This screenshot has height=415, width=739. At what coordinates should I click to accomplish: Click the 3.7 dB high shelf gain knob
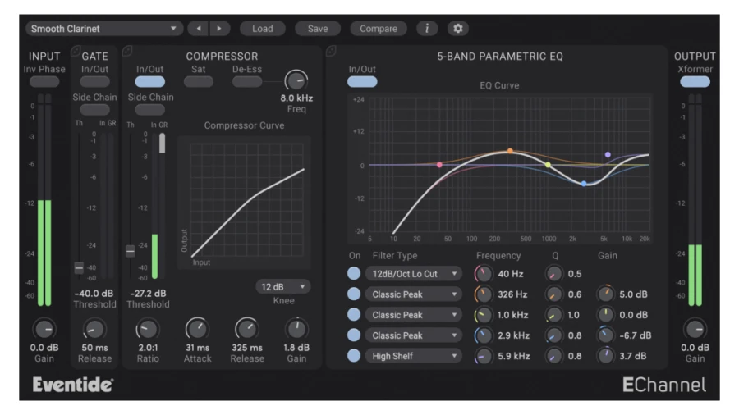(x=606, y=356)
